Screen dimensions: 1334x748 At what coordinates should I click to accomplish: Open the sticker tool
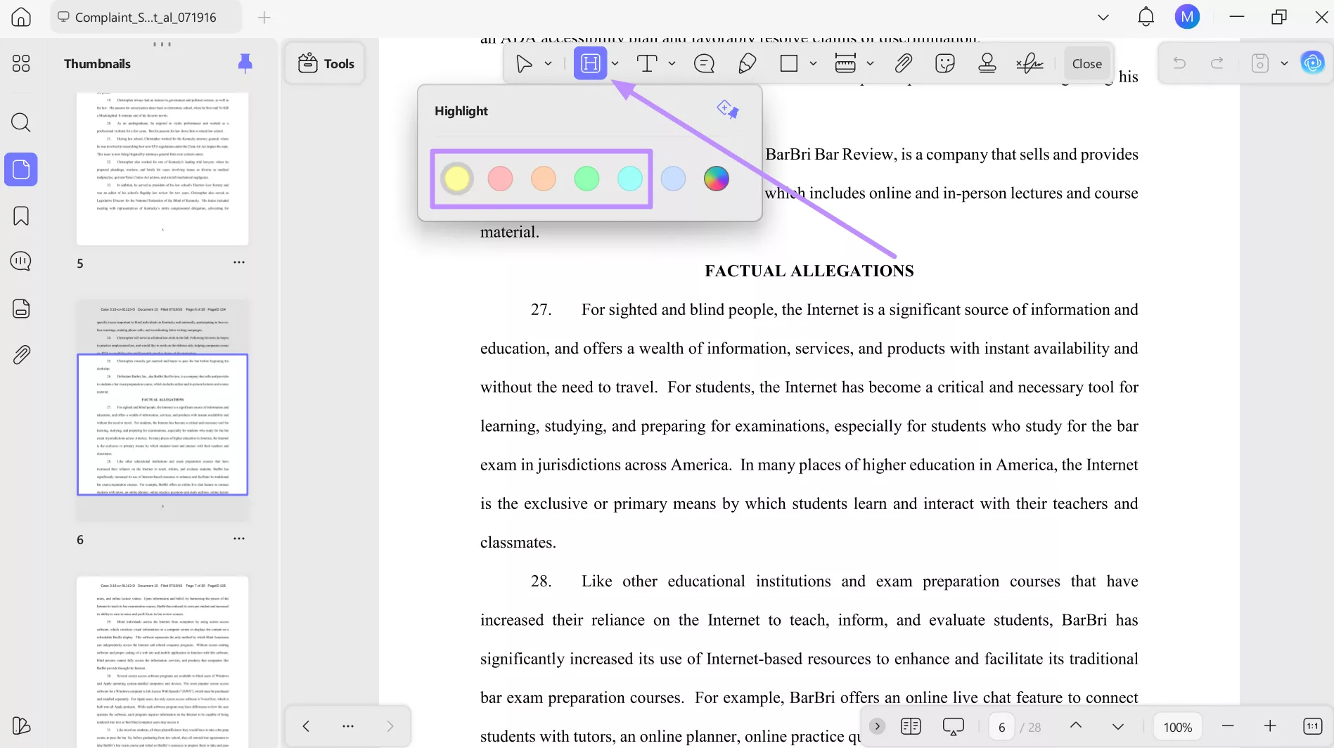point(945,63)
